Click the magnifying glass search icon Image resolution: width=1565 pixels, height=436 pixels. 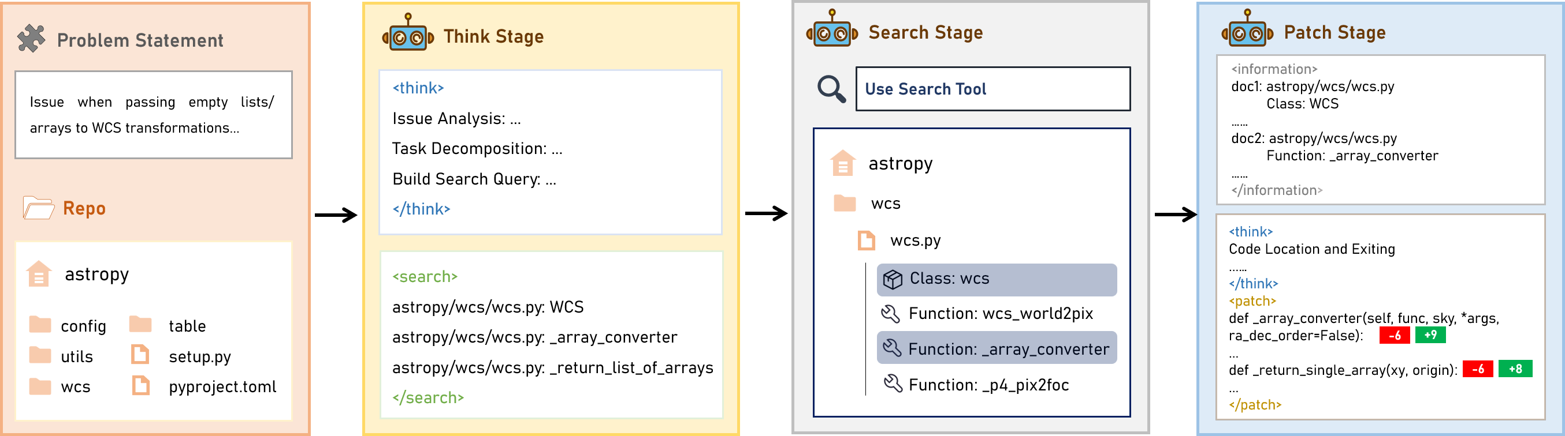point(831,89)
